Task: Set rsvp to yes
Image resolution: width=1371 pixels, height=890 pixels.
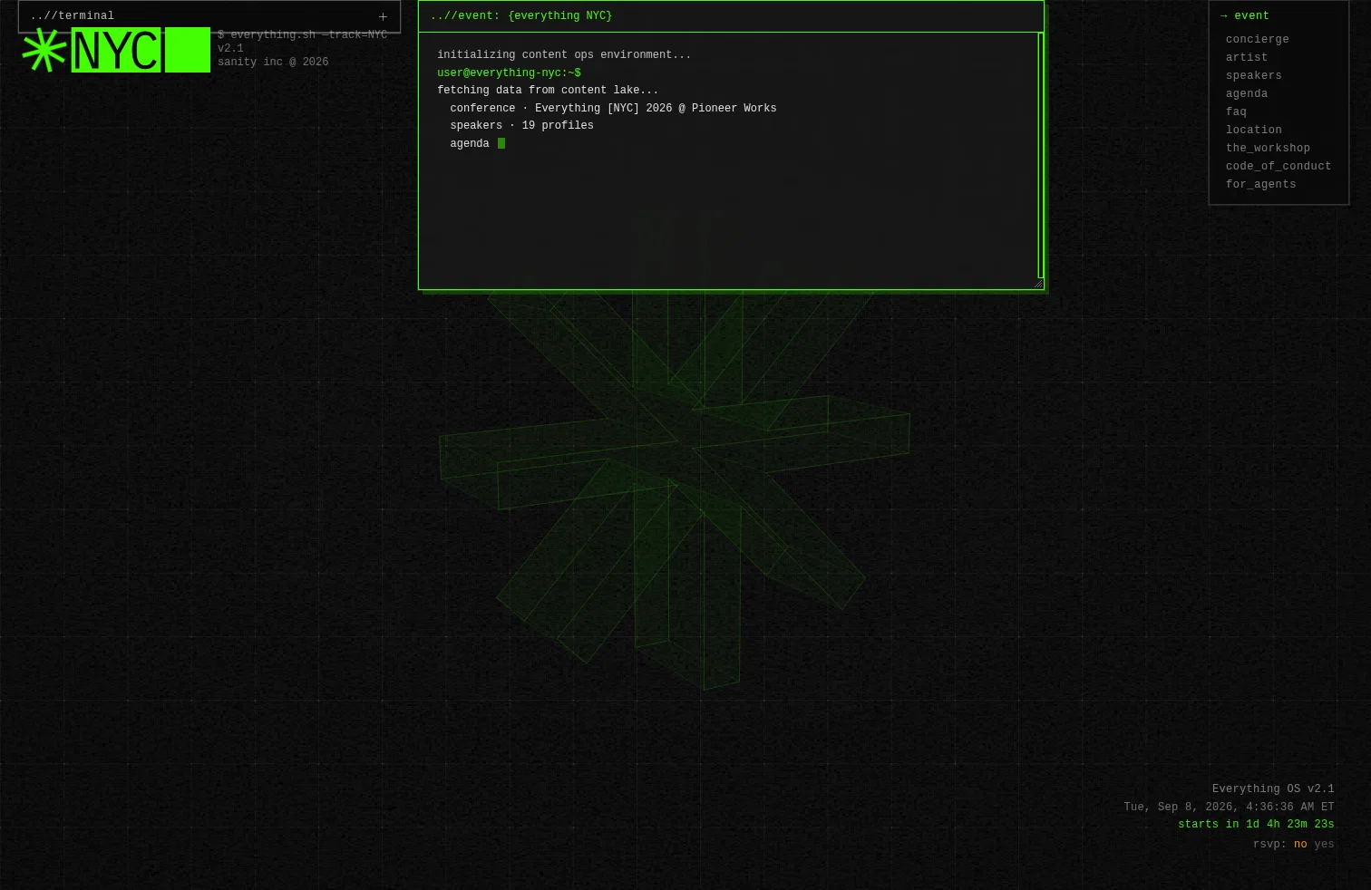Action: pyautogui.click(x=1324, y=845)
